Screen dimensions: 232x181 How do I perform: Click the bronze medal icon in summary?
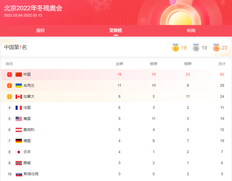point(216,48)
